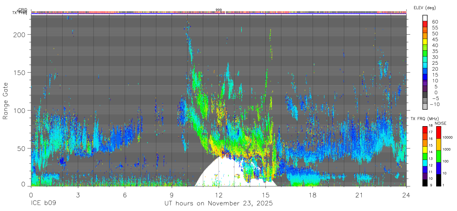Select the orange segment of NOISE bar
Screen dimensions: 457x211
click(438, 144)
